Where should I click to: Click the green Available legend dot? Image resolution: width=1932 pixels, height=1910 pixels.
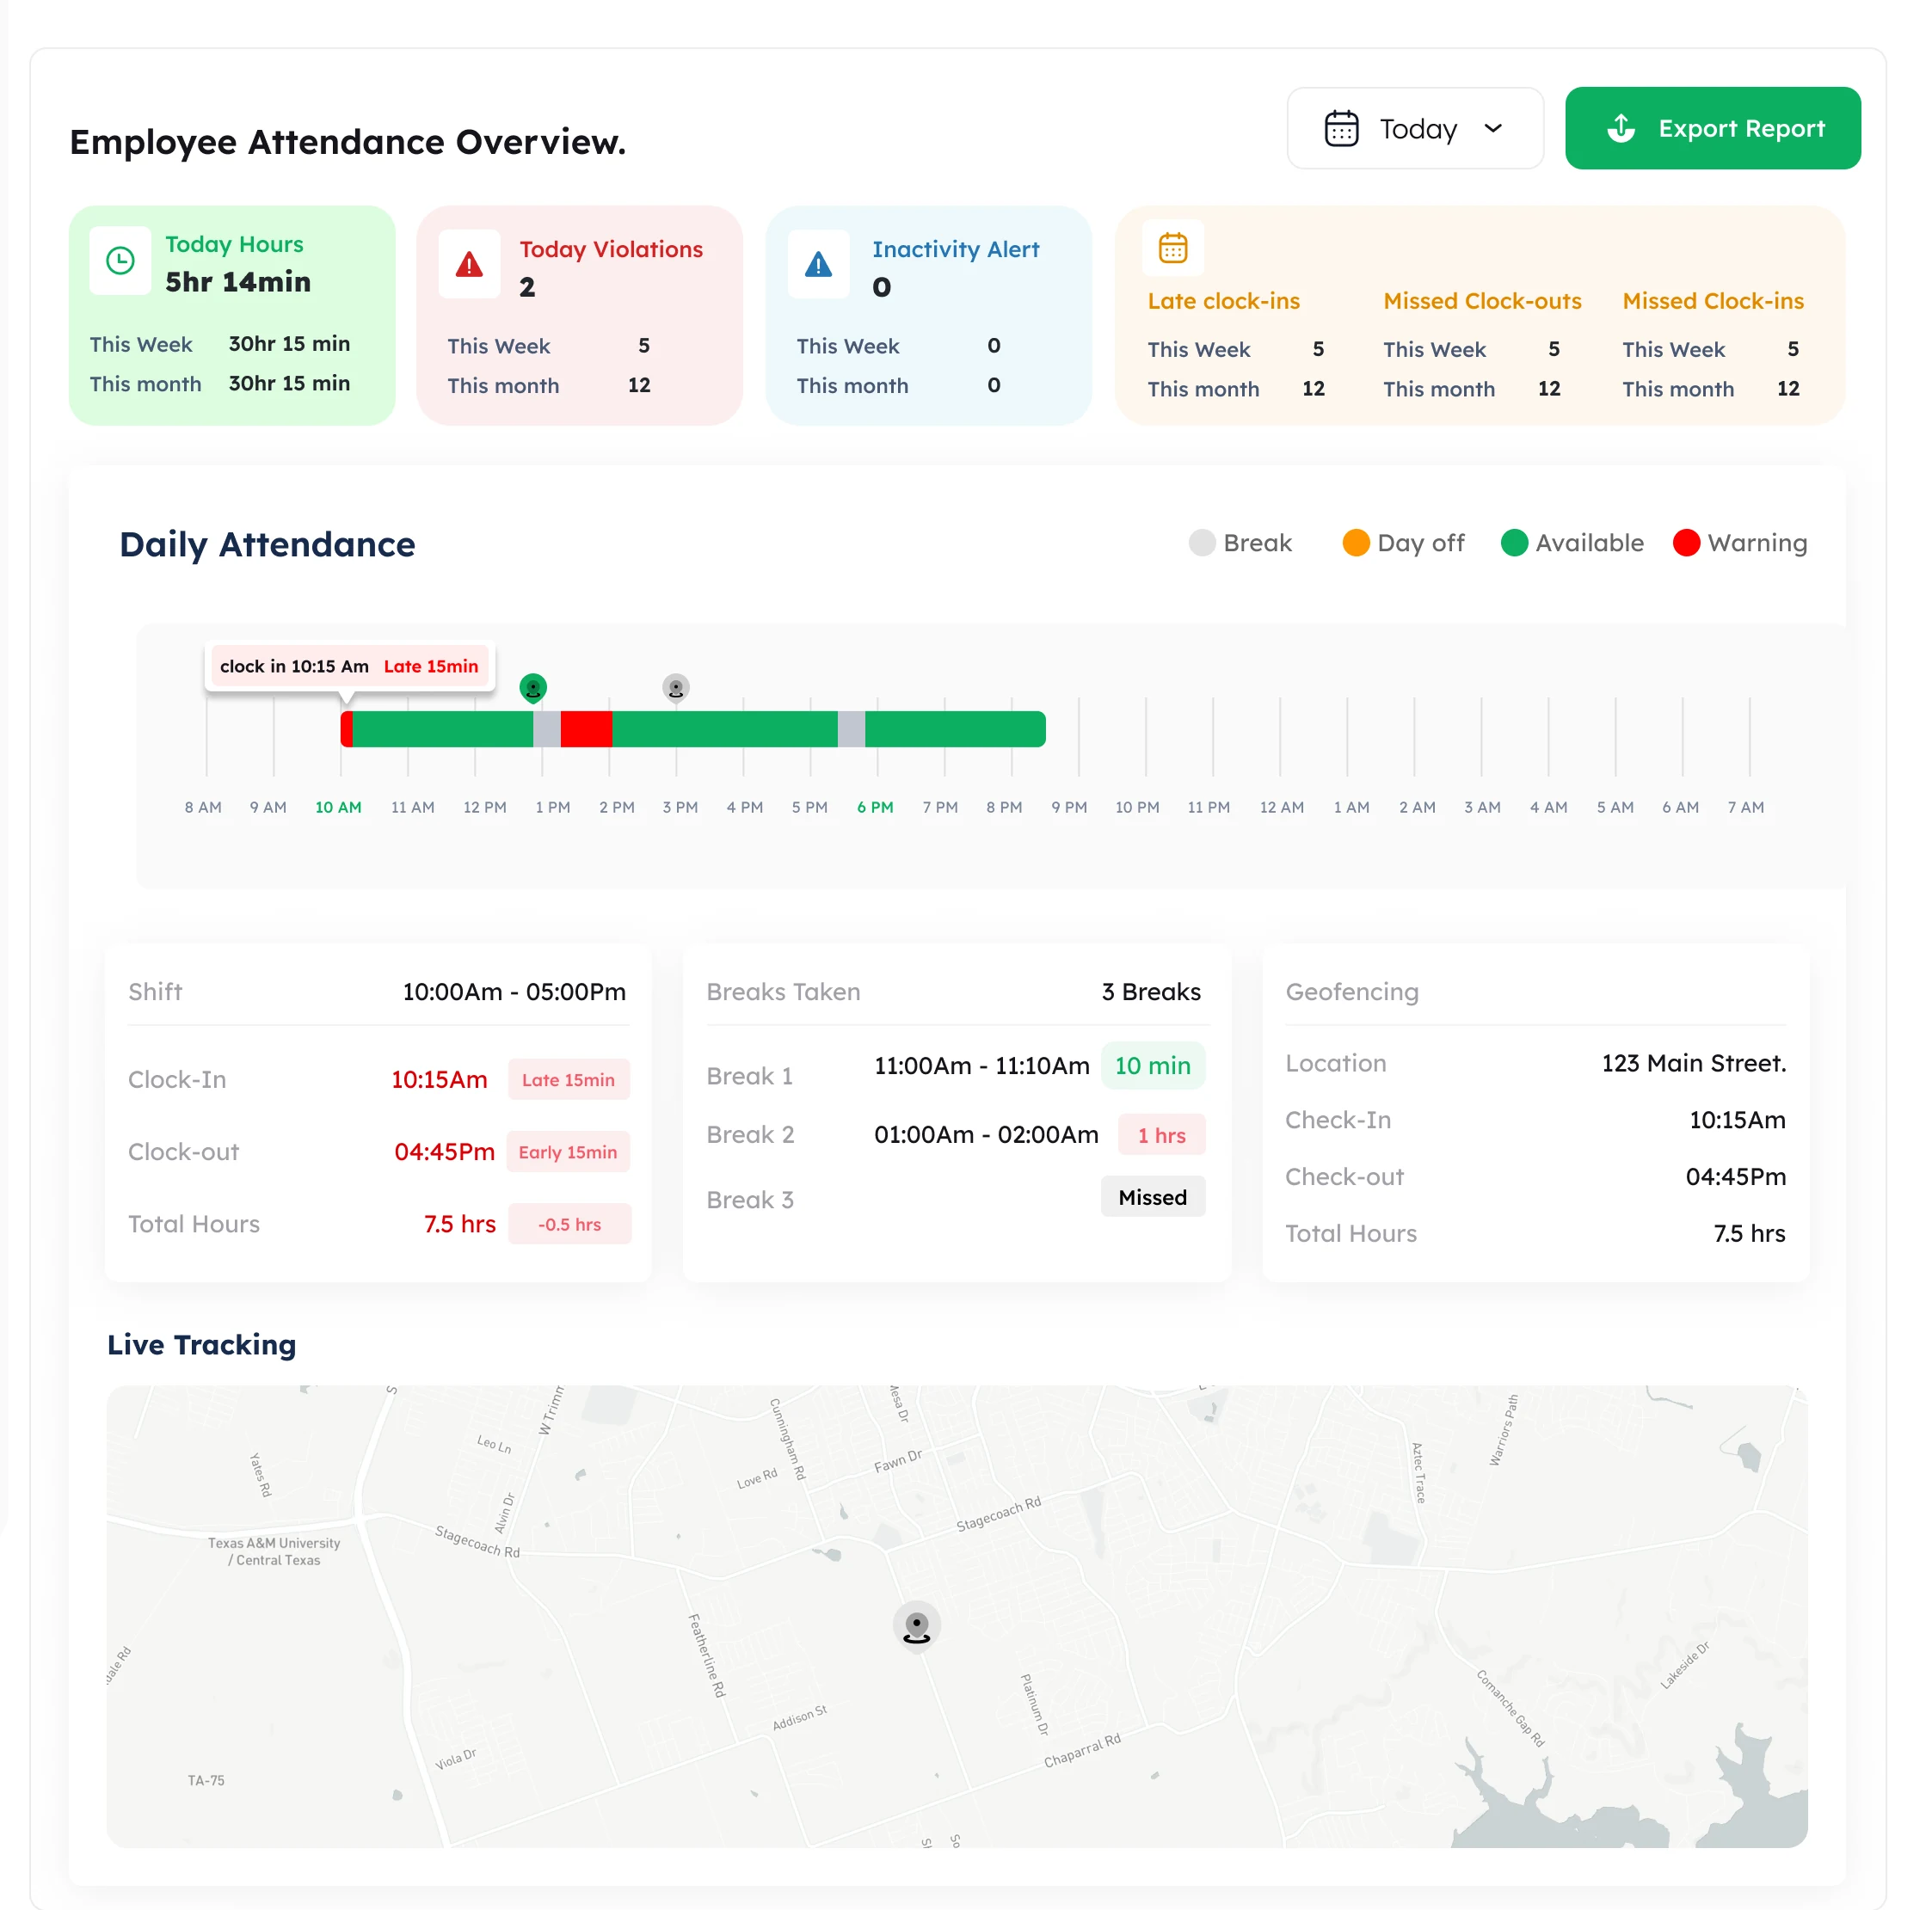1514,543
